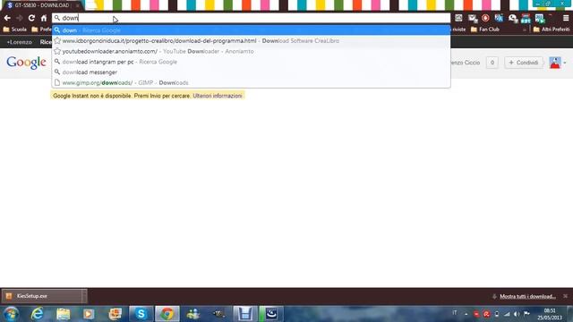The image size is (573, 322).
Task: Click 'Mostra tutti i download...' link
Action: point(527,296)
